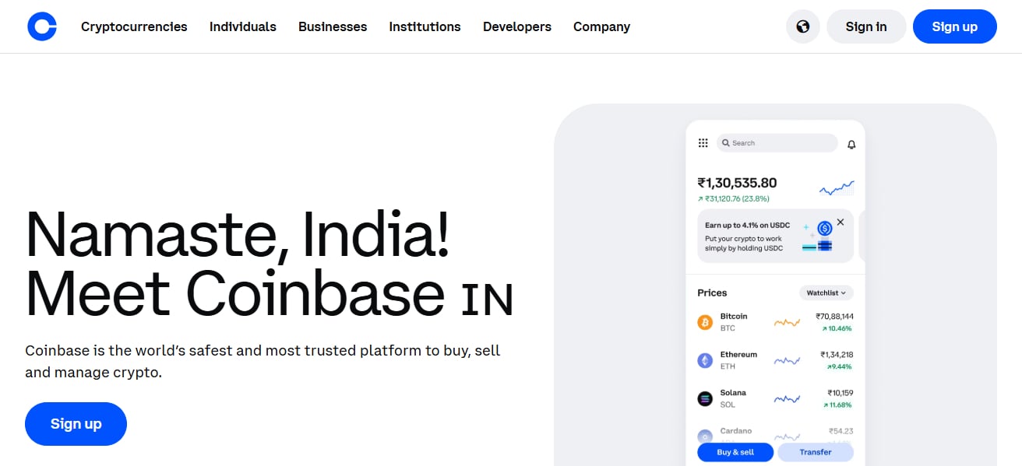Open the Individuals menu
This screenshot has width=1022, height=466.
click(x=243, y=26)
